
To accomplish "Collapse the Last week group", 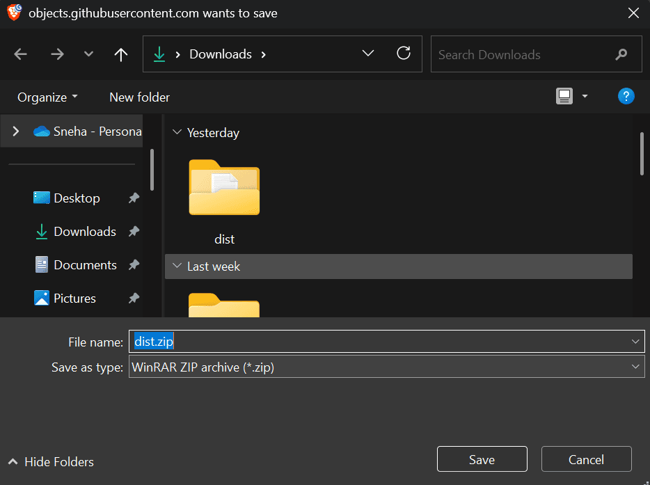I will [177, 266].
